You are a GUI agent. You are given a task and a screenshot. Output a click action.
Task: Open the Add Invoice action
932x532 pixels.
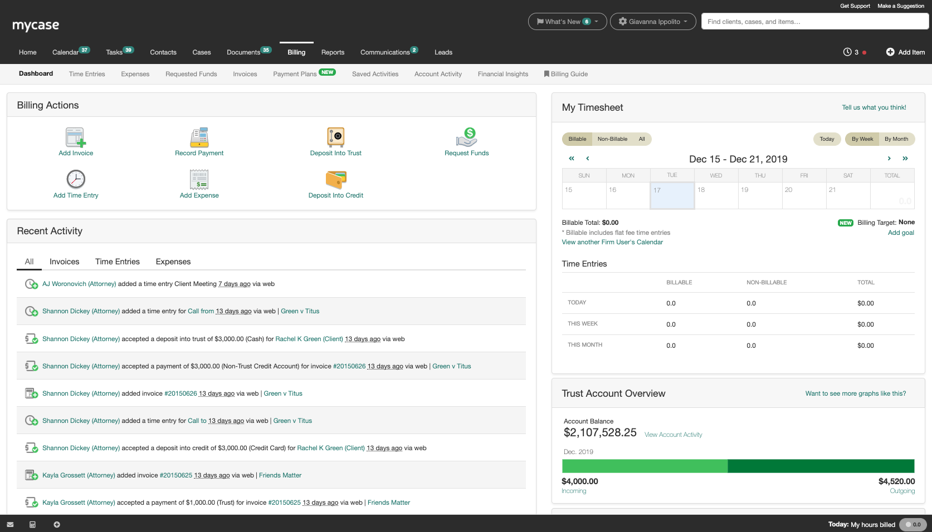pyautogui.click(x=76, y=140)
